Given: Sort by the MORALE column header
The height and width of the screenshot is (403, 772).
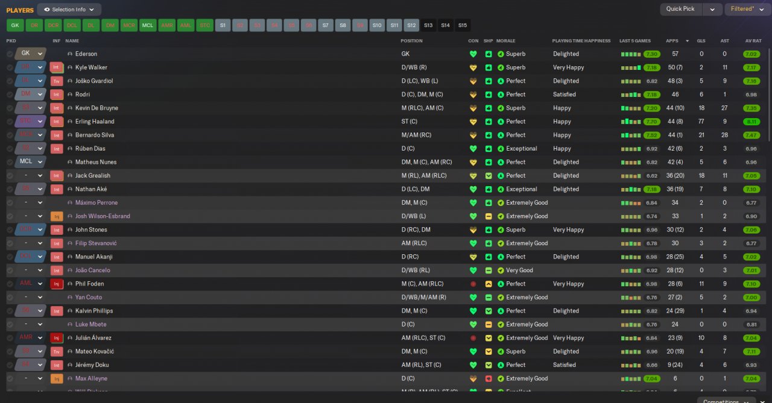Looking at the screenshot, I should pyautogui.click(x=505, y=41).
